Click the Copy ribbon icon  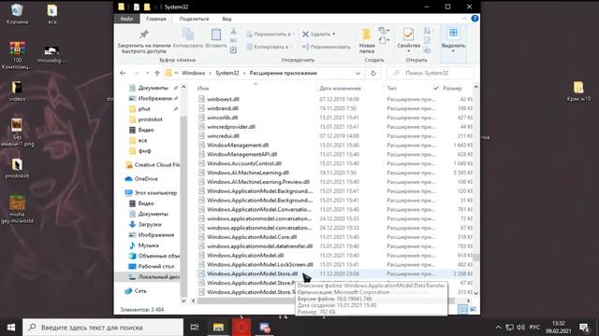[187, 35]
